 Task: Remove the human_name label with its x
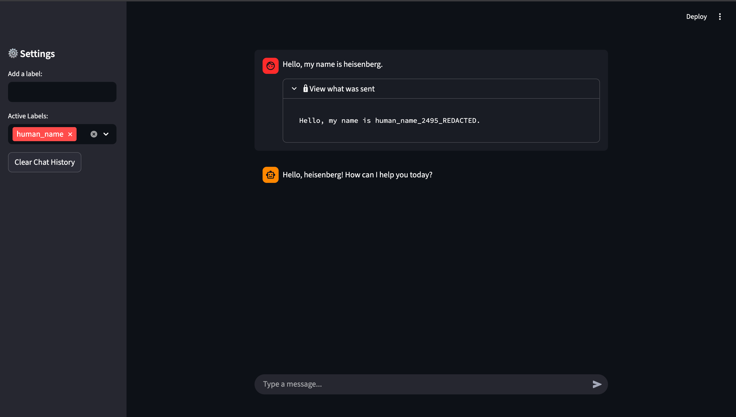point(70,134)
